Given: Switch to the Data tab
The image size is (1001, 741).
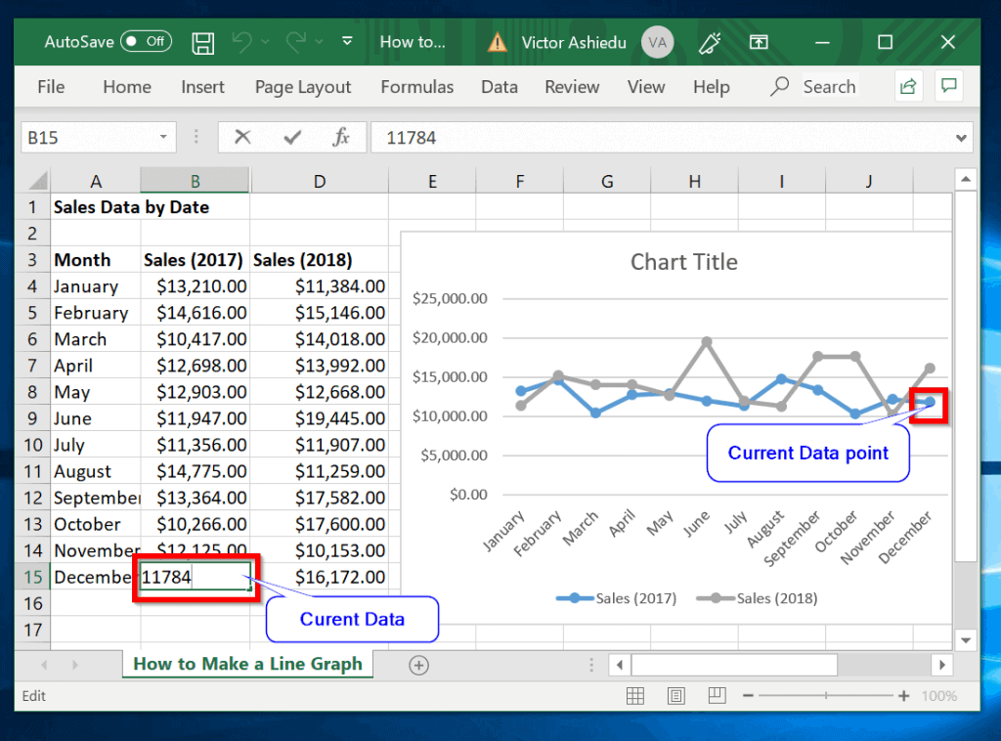Looking at the screenshot, I should [x=500, y=86].
